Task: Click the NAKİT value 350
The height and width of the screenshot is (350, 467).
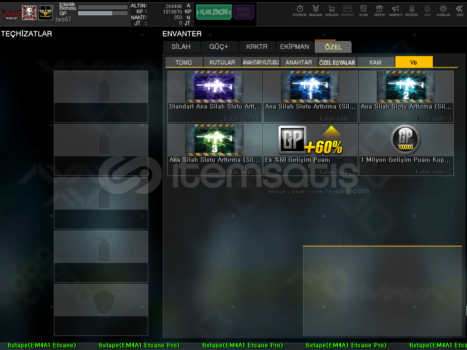Action: pos(178,18)
